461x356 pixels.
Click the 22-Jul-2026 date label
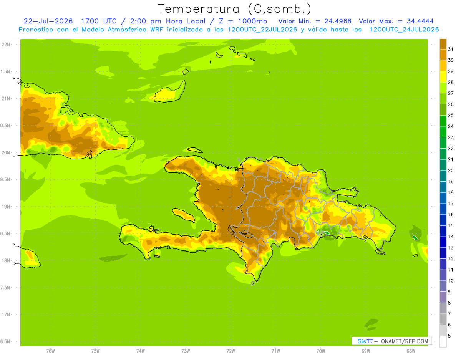48,21
